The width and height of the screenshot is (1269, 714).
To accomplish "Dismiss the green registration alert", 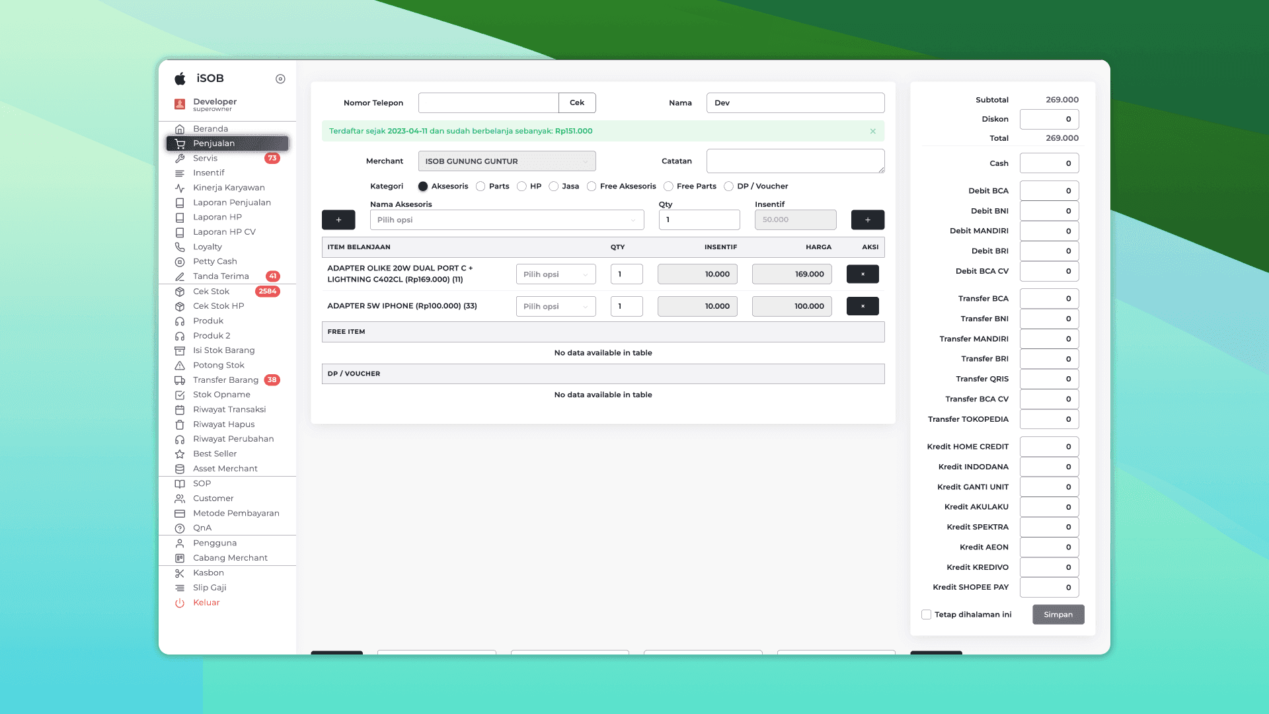I will click(872, 132).
